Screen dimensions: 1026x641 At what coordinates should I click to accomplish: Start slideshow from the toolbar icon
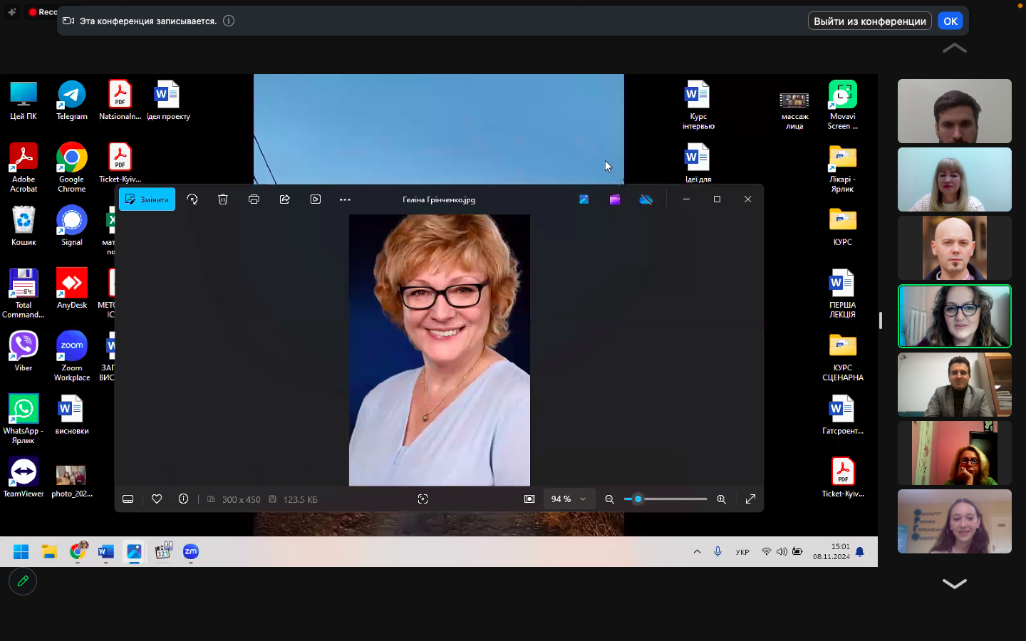[x=316, y=199]
